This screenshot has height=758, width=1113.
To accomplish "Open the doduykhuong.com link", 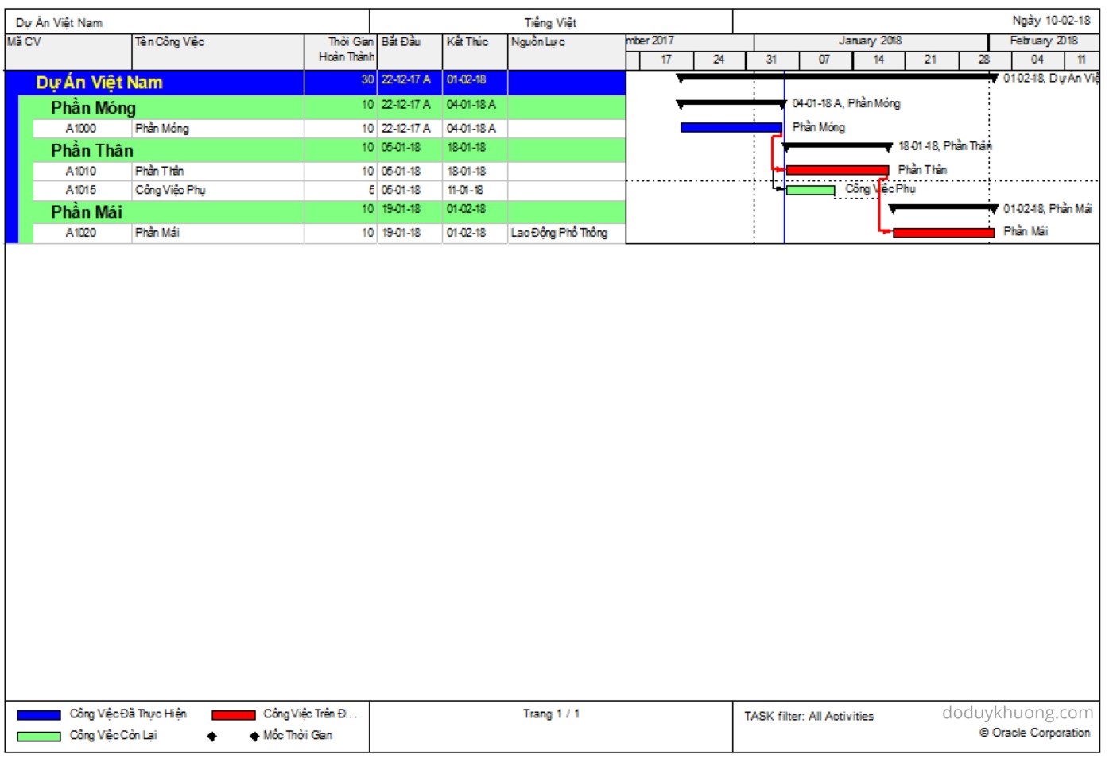I will pos(1017,713).
